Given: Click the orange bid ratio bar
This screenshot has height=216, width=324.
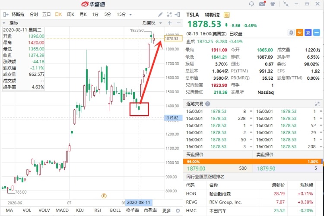Looking at the screenshot, I should (252, 162).
